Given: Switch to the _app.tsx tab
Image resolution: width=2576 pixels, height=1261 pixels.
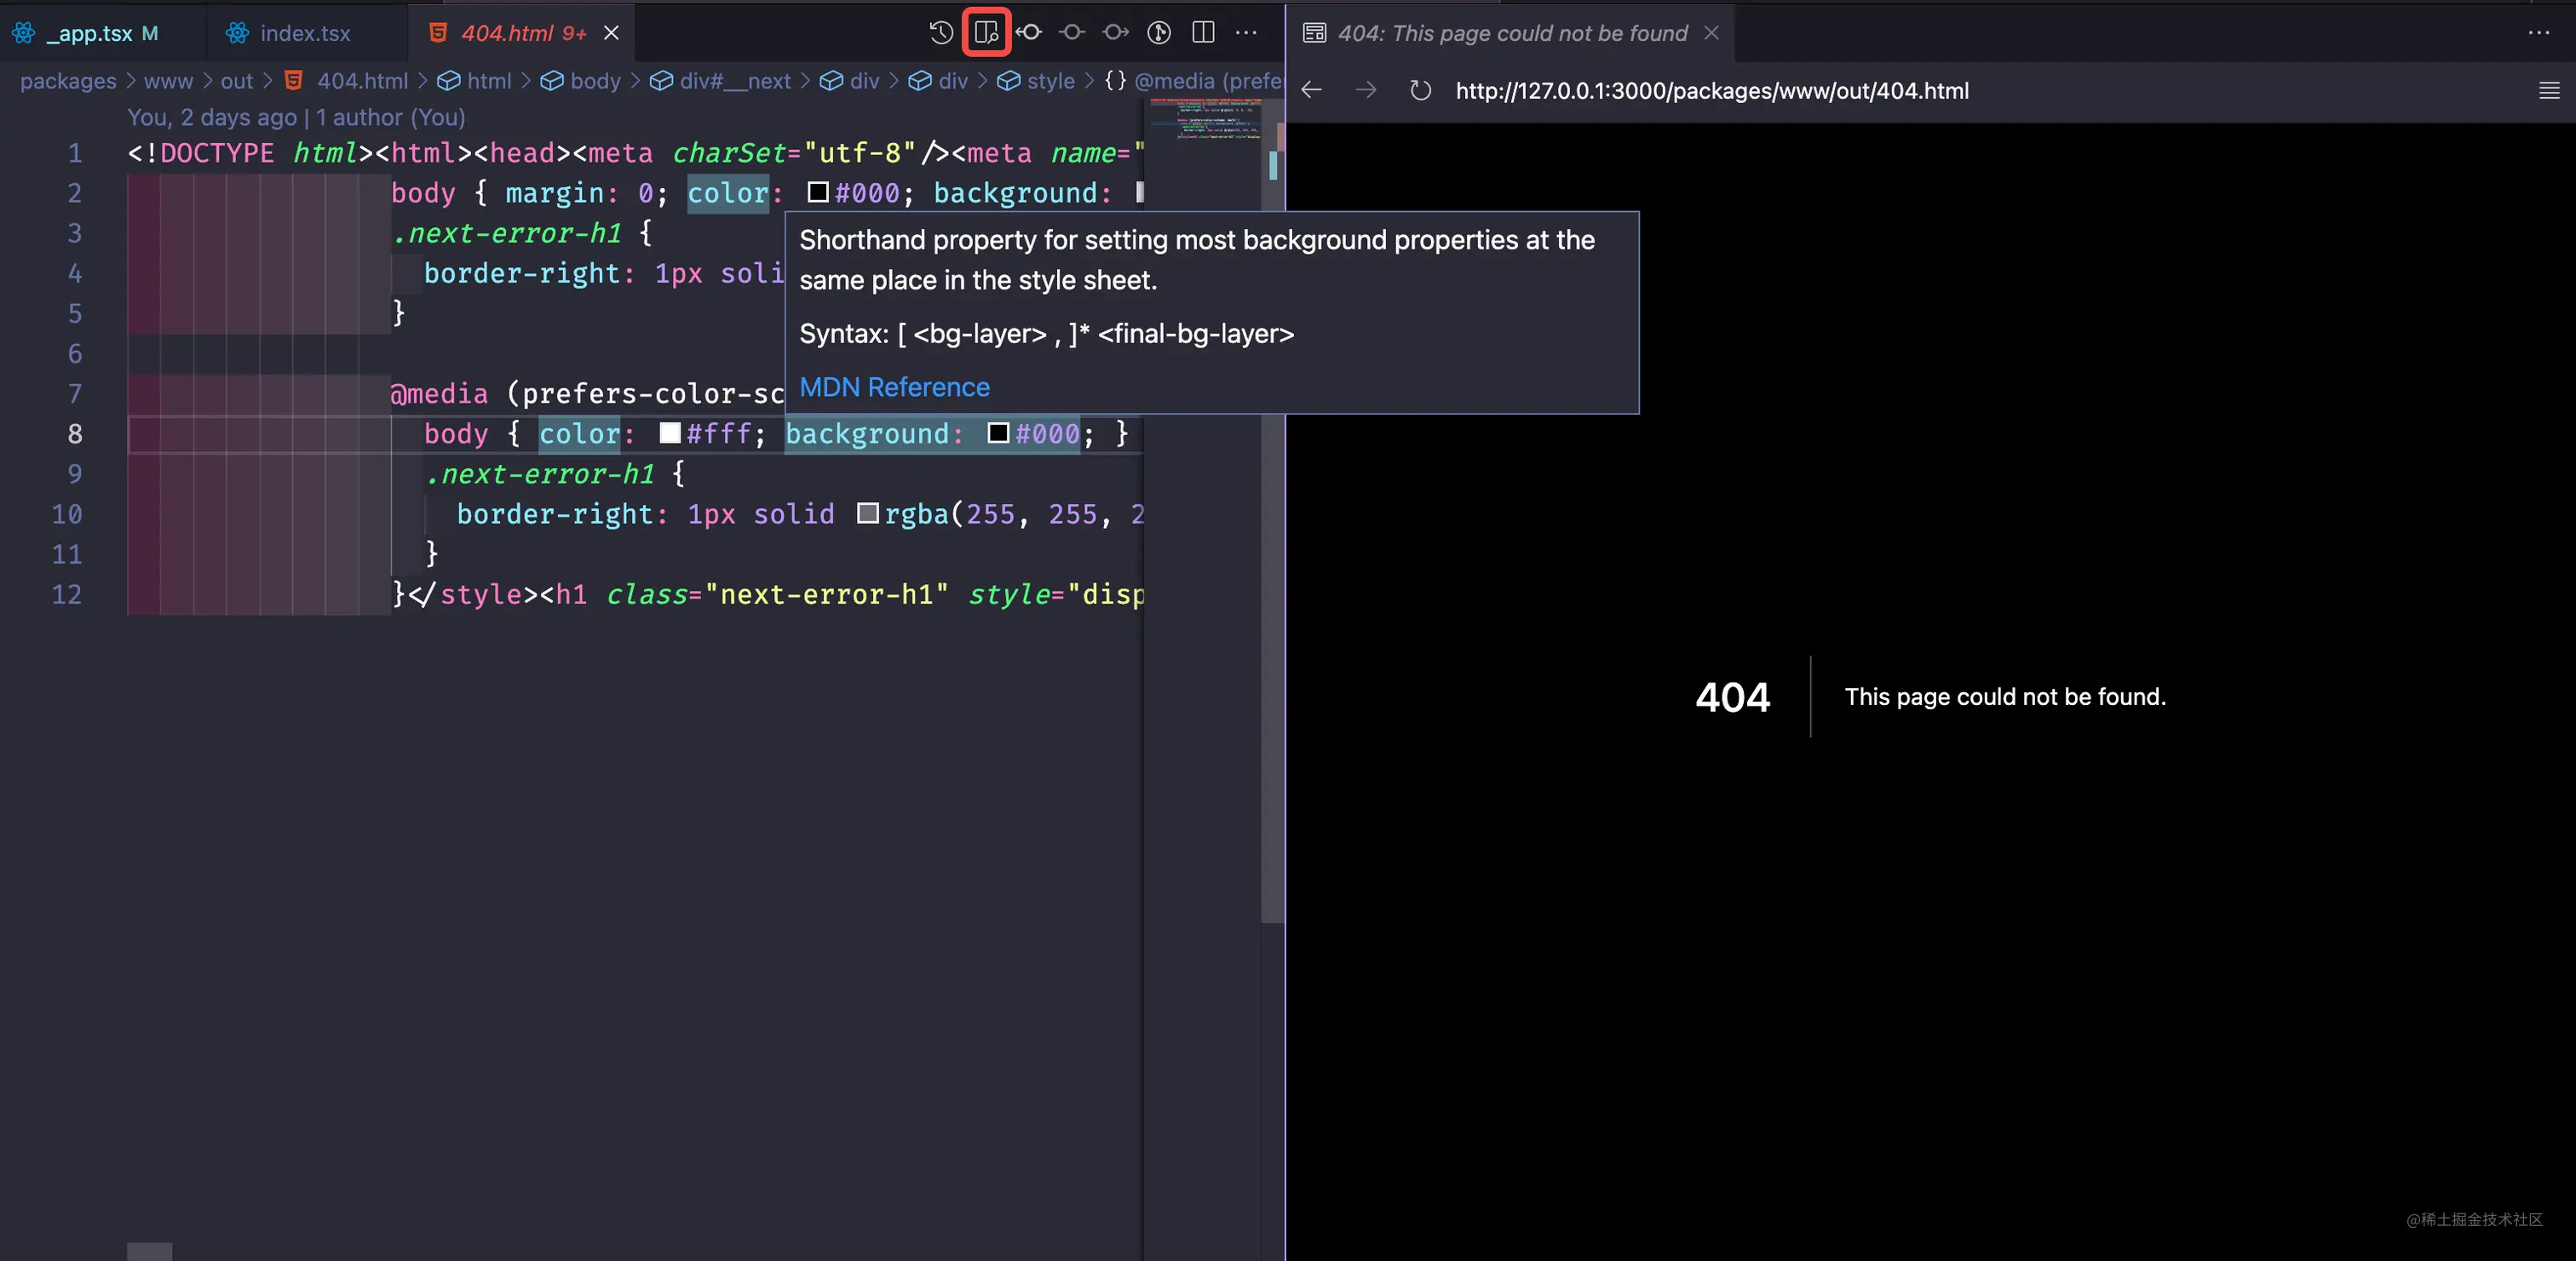Looking at the screenshot, I should click(x=89, y=33).
